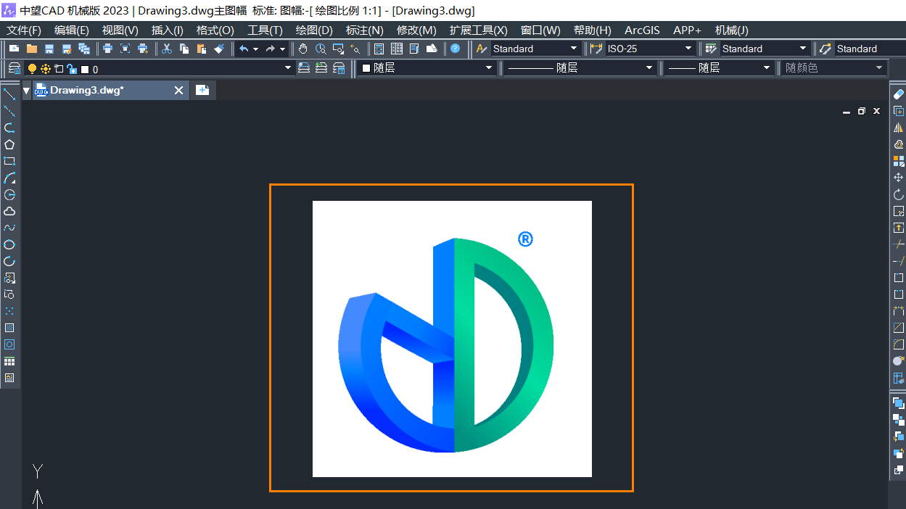Minimize the inner drawing window
The height and width of the screenshot is (509, 906).
click(x=847, y=112)
